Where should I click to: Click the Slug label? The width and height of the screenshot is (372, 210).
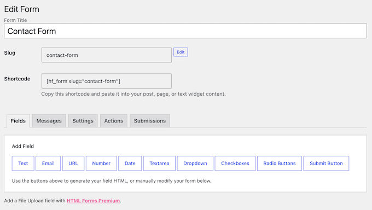click(x=9, y=52)
